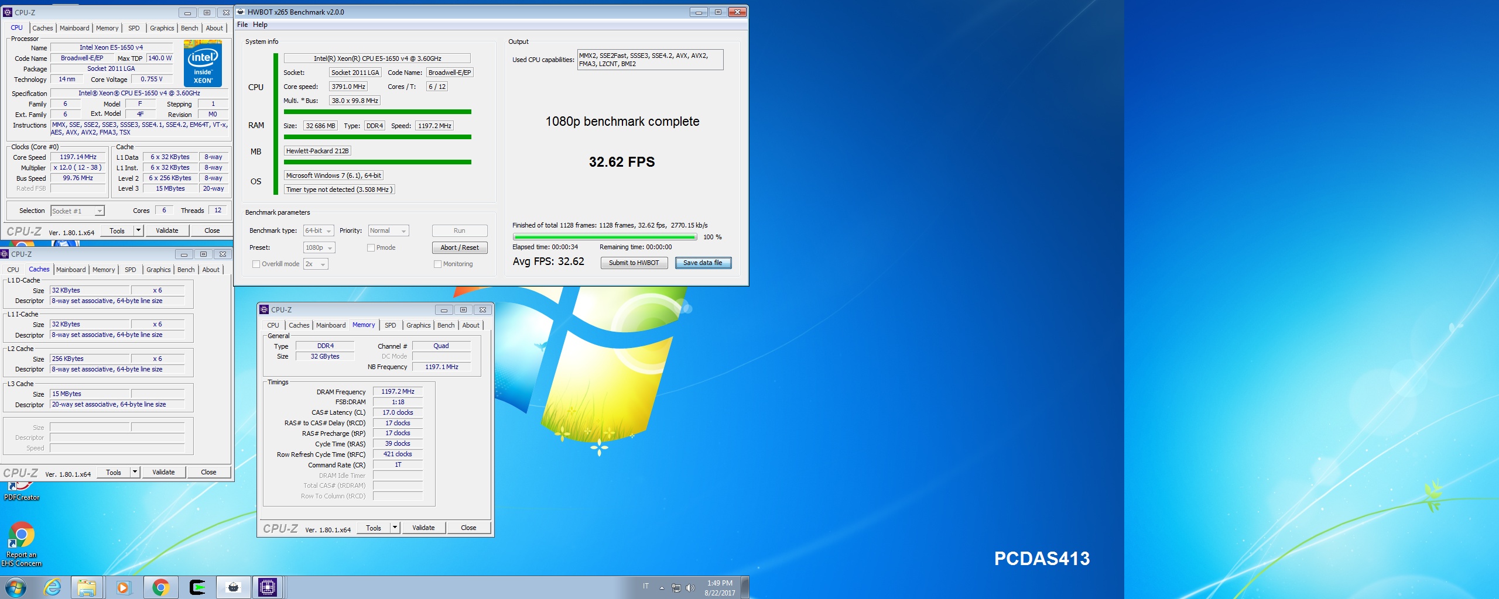This screenshot has height=599, width=1499.
Task: Open Windows Explorer from taskbar
Action: tap(87, 587)
